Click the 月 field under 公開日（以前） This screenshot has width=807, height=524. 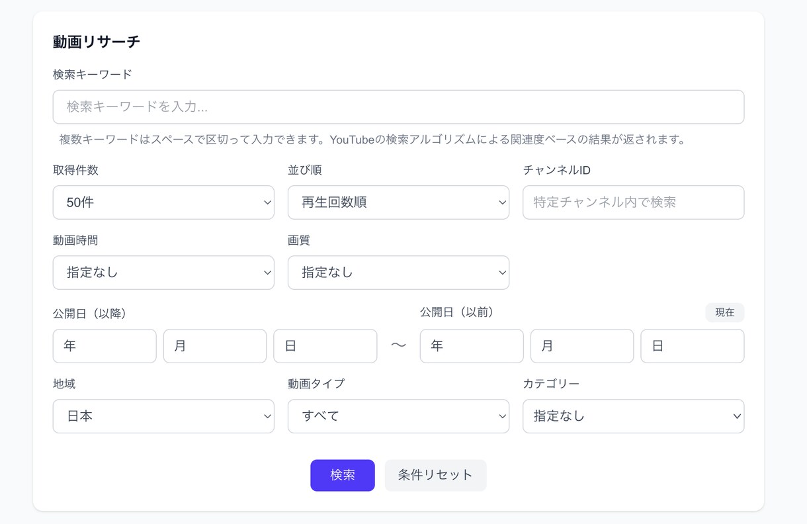coord(582,346)
